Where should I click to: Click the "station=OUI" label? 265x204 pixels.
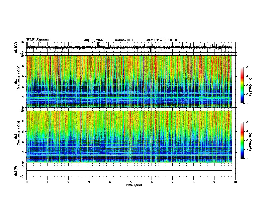coord(124,40)
